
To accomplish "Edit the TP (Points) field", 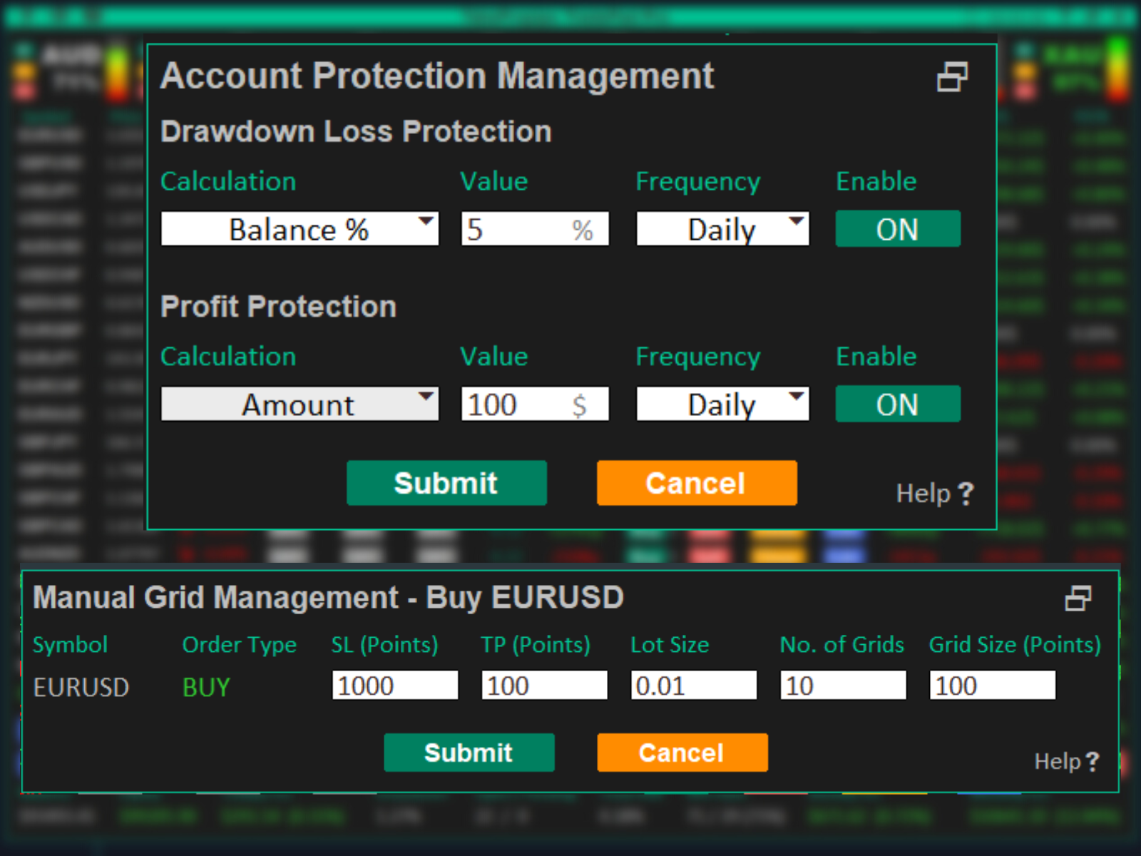I will click(544, 686).
